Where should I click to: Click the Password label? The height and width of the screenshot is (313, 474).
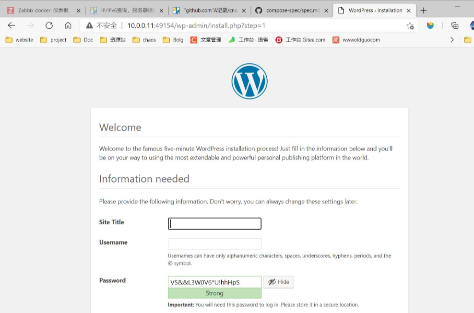[112, 280]
